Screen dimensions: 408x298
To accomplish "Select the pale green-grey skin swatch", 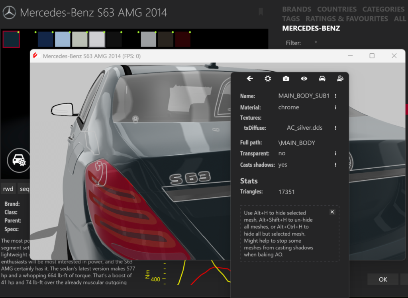I will 80,39.
